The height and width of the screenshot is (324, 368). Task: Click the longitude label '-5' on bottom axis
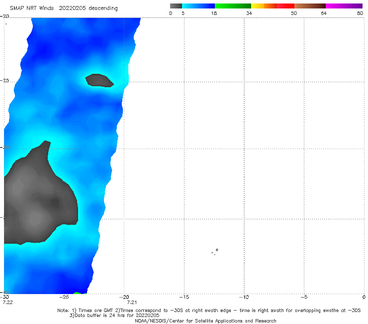pos(304,297)
